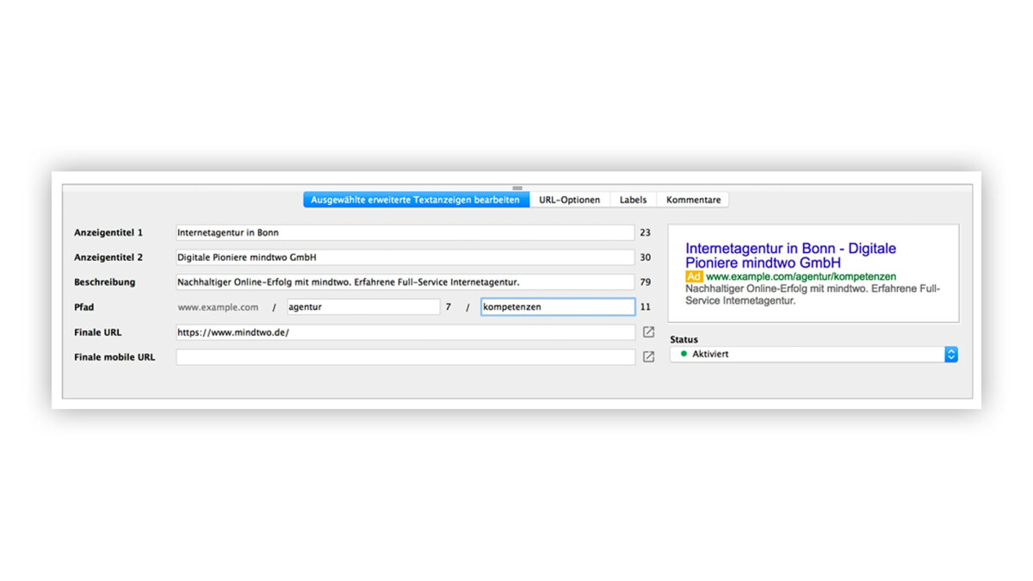
Task: Click the 'Beschreibung' label
Action: (x=104, y=281)
